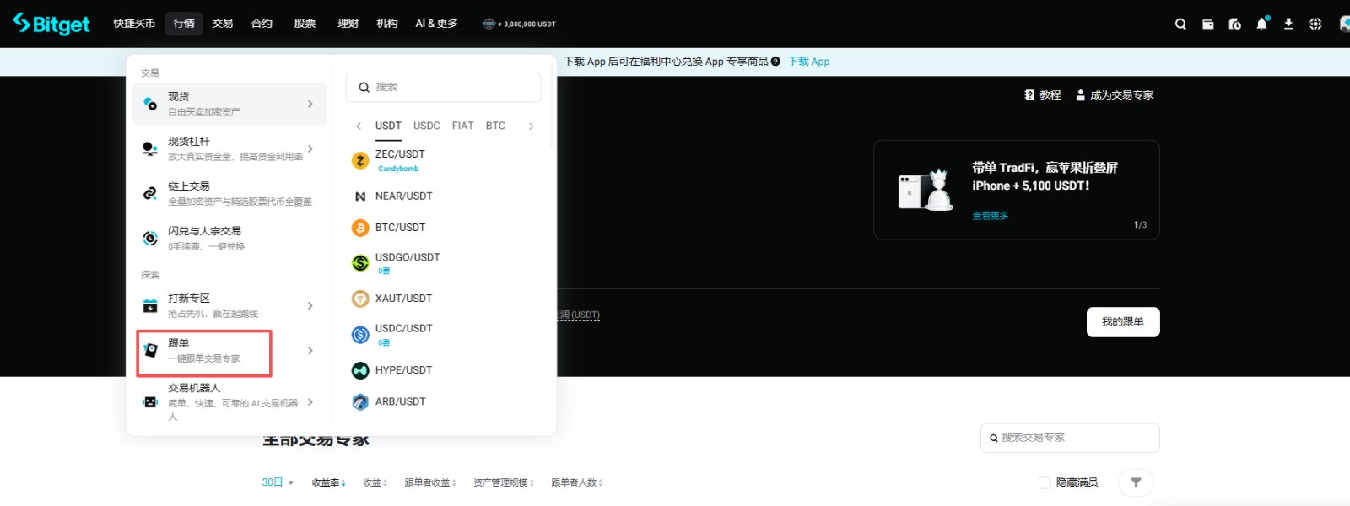Click the dropdown pair search field
Screen dimensions: 1350x506
point(444,88)
